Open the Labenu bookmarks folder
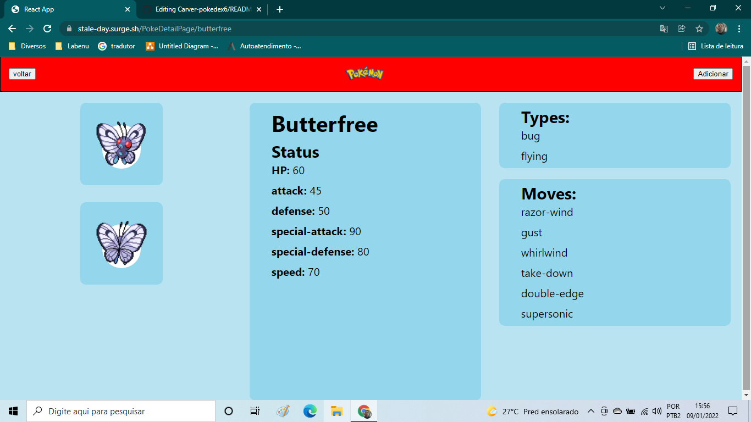The image size is (751, 422). (x=72, y=46)
